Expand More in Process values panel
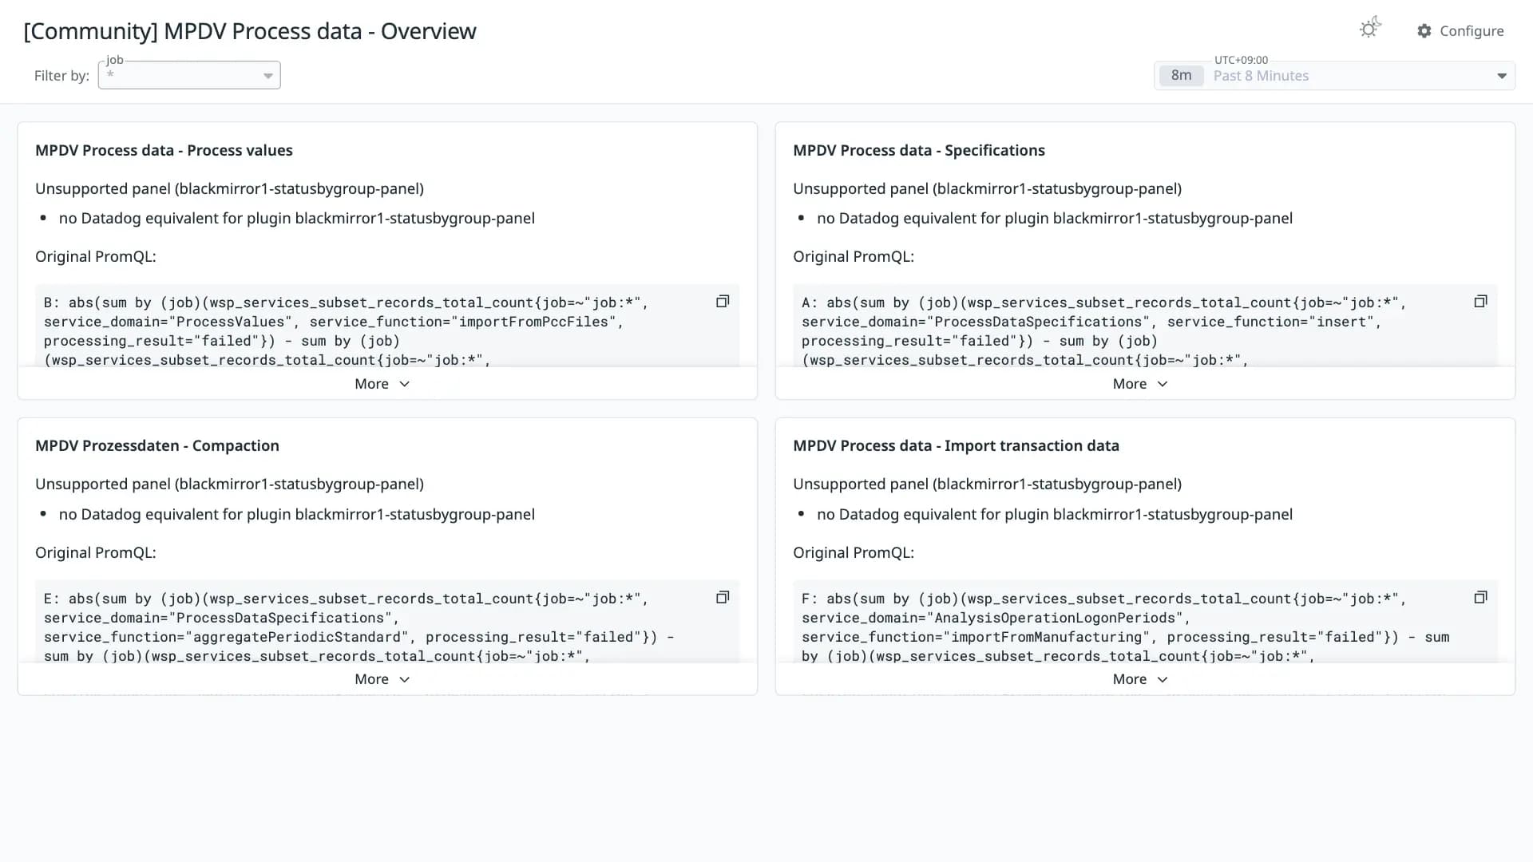1533x862 pixels. pos(382,384)
